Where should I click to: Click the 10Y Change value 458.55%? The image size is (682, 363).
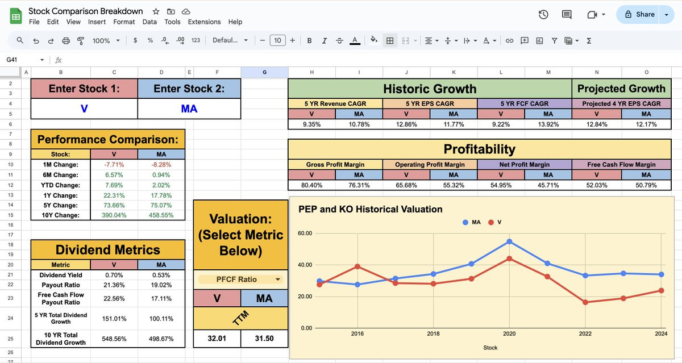click(x=161, y=215)
